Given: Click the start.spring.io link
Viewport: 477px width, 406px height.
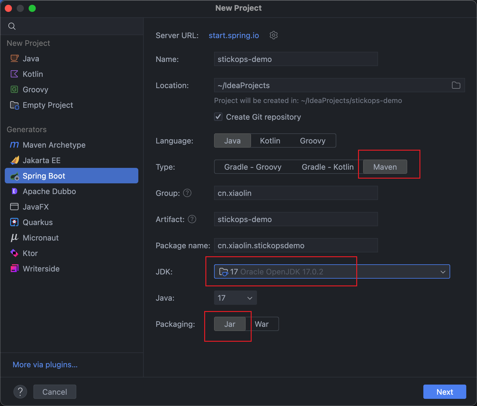Looking at the screenshot, I should [x=233, y=35].
